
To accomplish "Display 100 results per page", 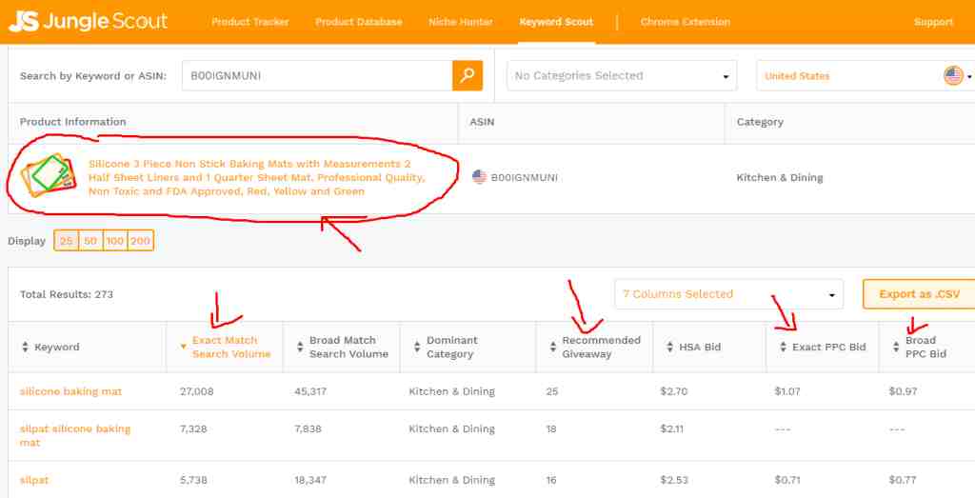I will [x=115, y=241].
